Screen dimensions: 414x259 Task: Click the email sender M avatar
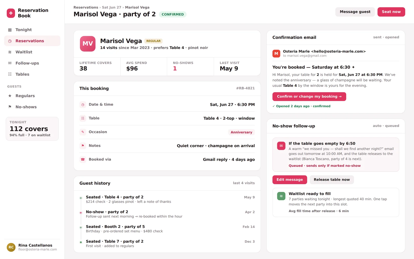tap(276, 54)
